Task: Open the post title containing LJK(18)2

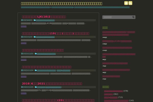Action: point(44,17)
